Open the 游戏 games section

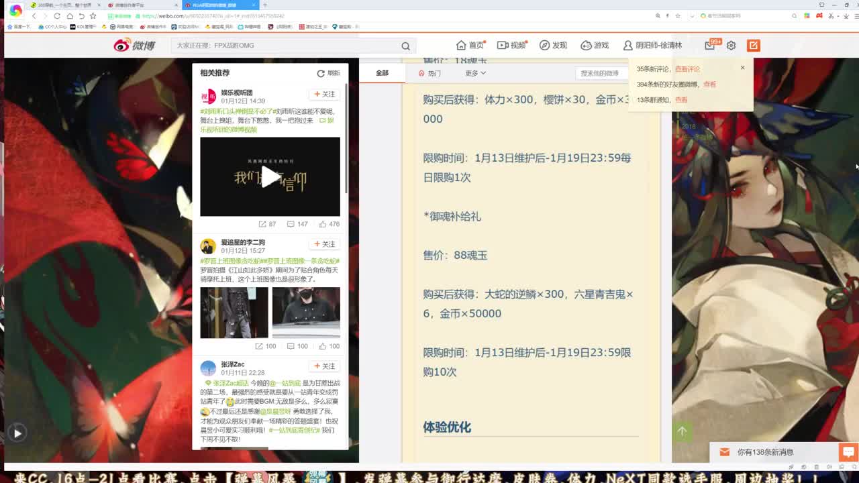tap(595, 45)
